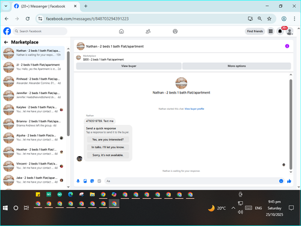Click the facebook.com address bar URL
This screenshot has height=226, width=301.
(87, 19)
